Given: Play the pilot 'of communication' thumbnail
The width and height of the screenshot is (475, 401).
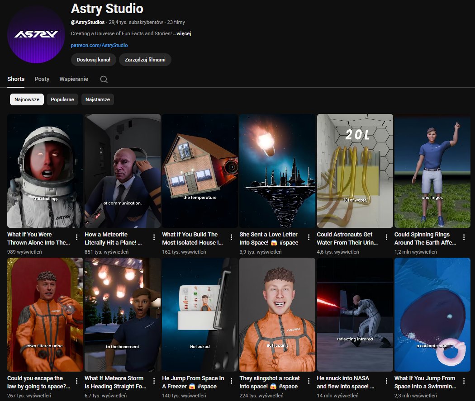Looking at the screenshot, I should tap(123, 171).
